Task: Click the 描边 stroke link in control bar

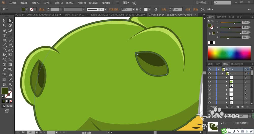Action: pyautogui.click(x=42, y=9)
